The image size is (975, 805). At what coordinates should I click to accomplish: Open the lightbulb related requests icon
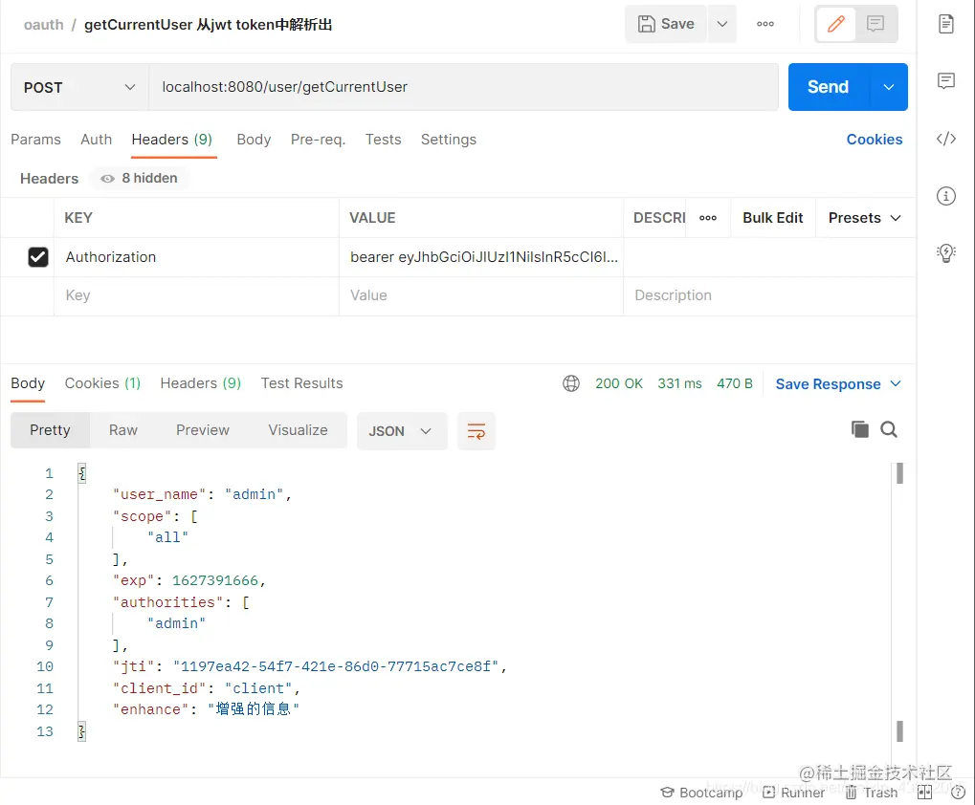tap(945, 252)
